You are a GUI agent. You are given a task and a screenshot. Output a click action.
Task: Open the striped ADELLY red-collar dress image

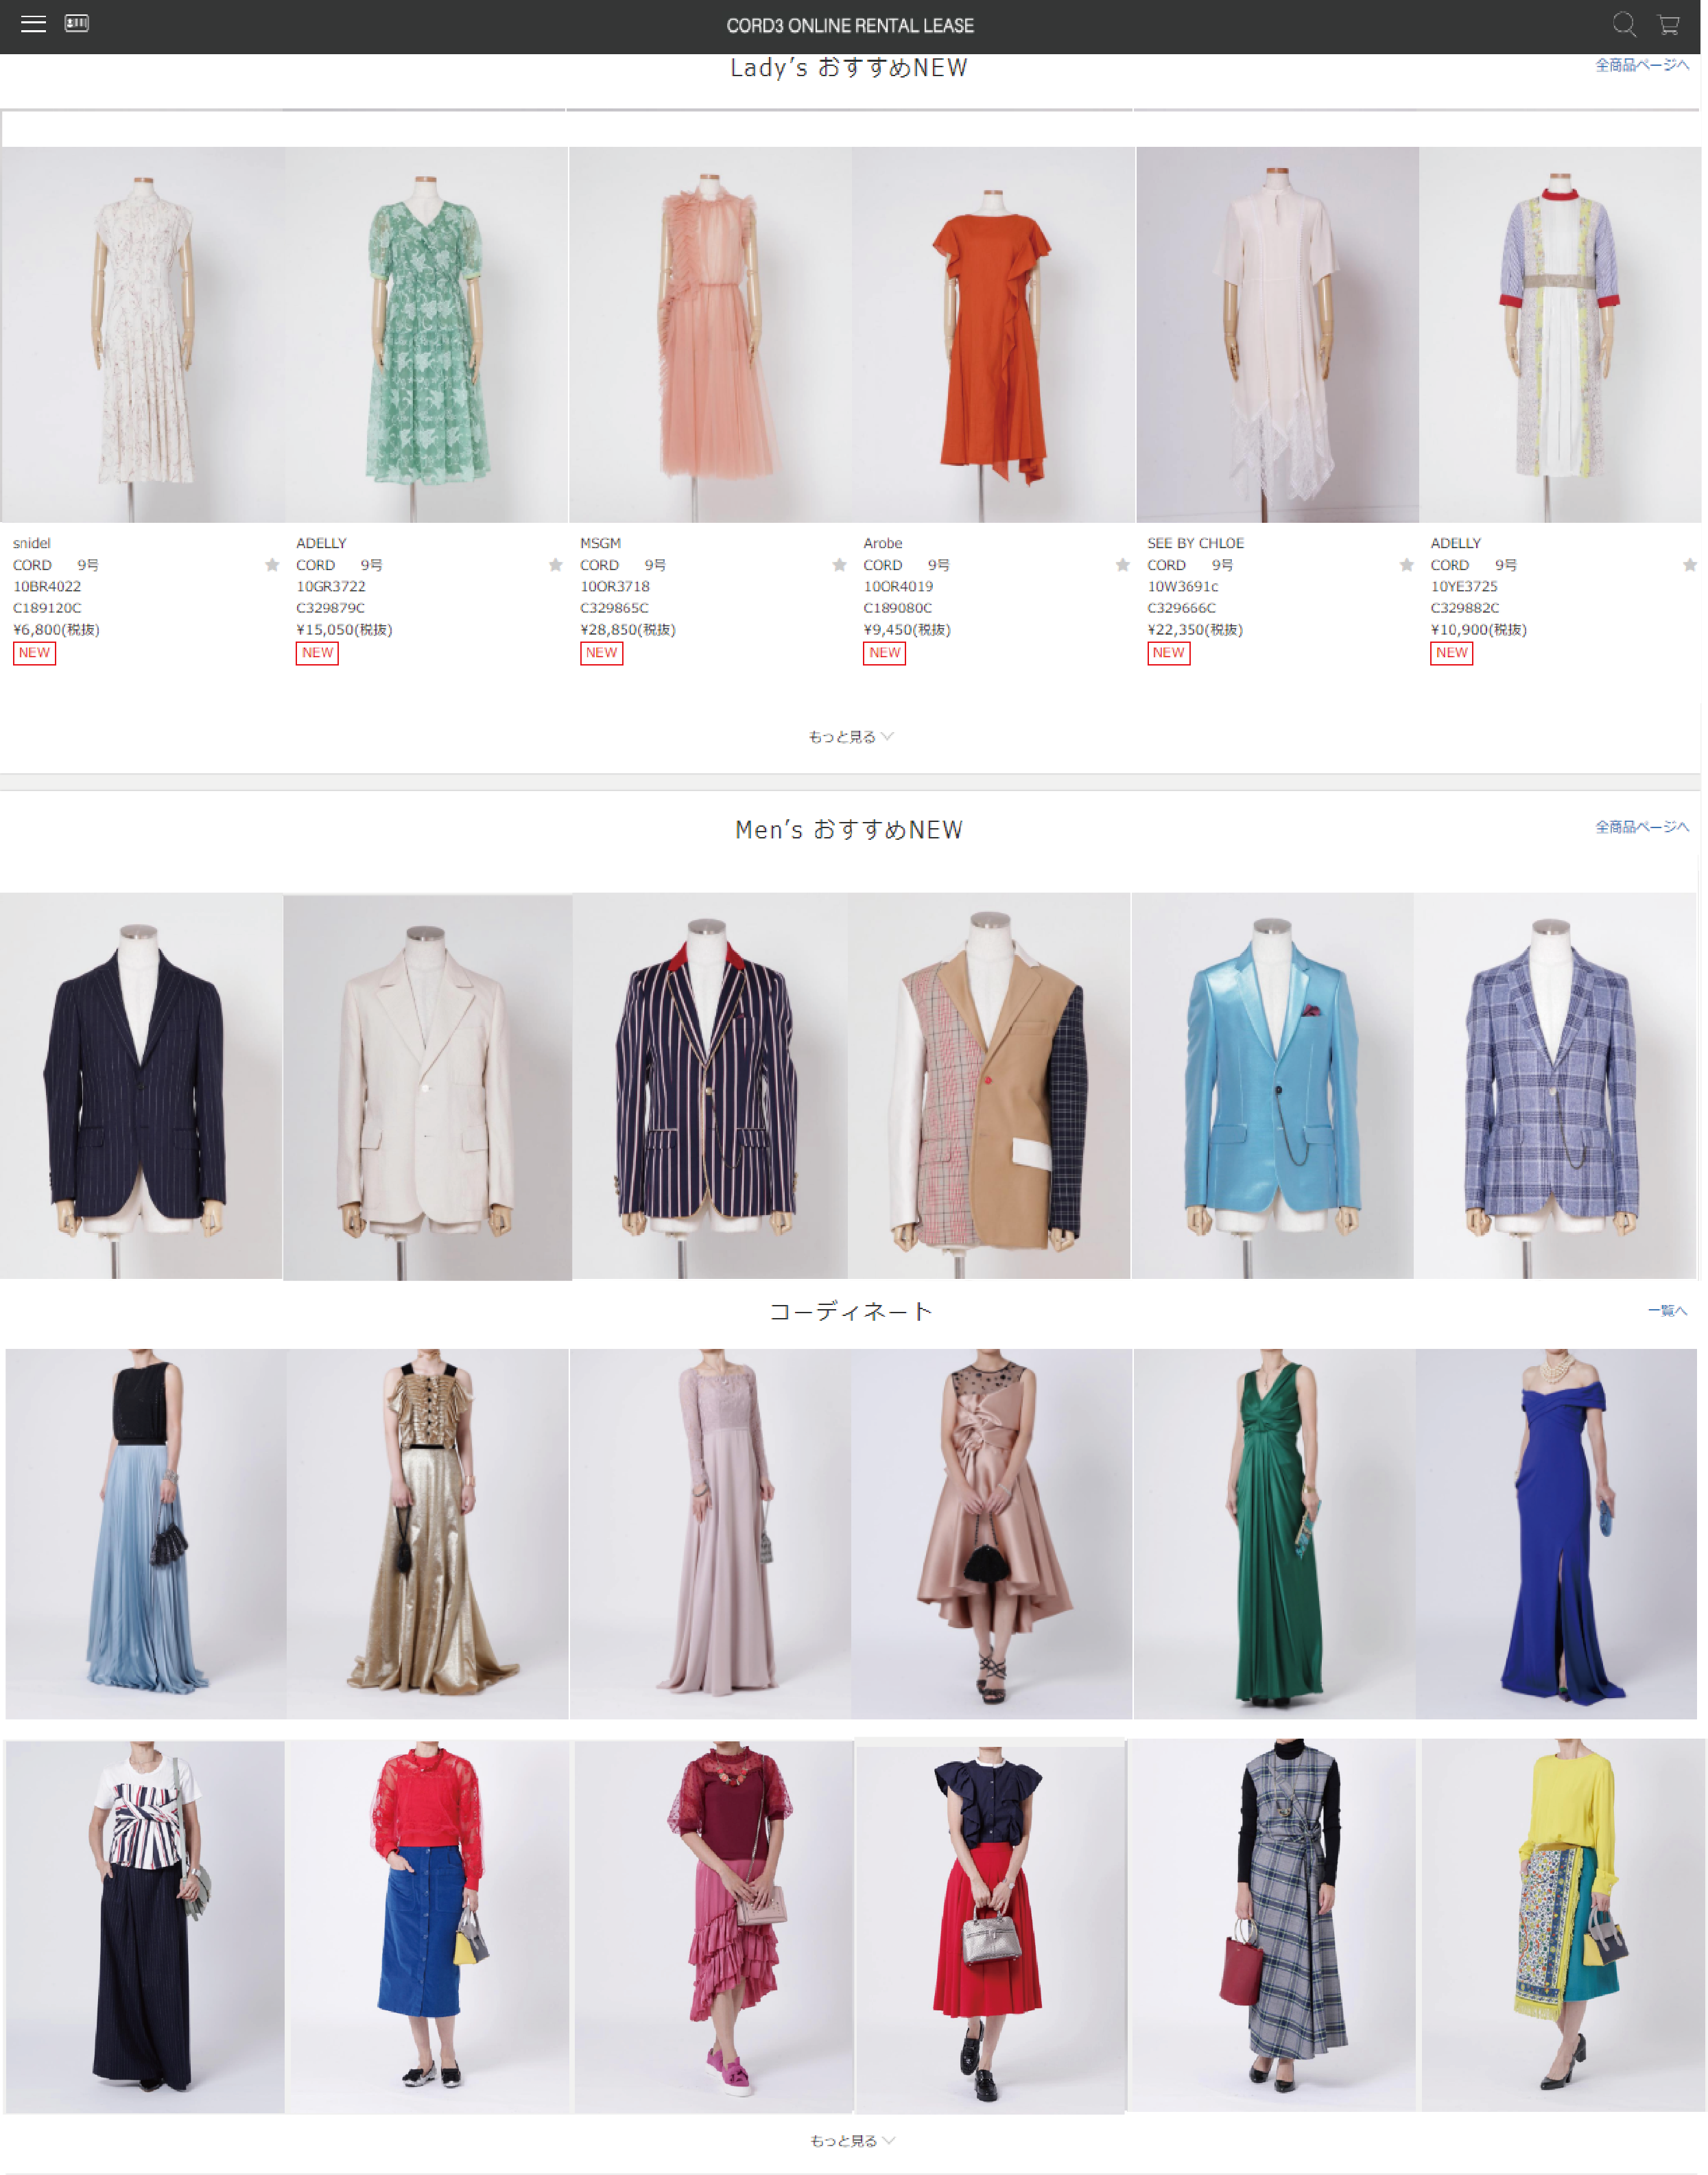[x=1560, y=335]
